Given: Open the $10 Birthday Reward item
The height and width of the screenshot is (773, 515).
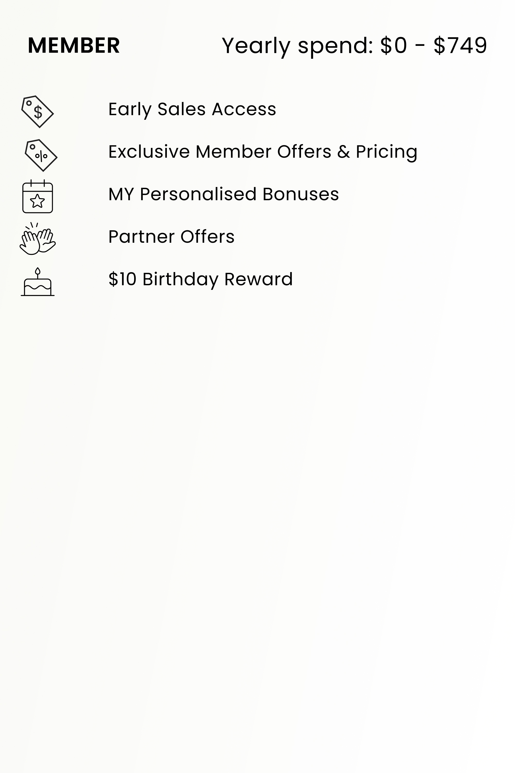Looking at the screenshot, I should pos(200,279).
